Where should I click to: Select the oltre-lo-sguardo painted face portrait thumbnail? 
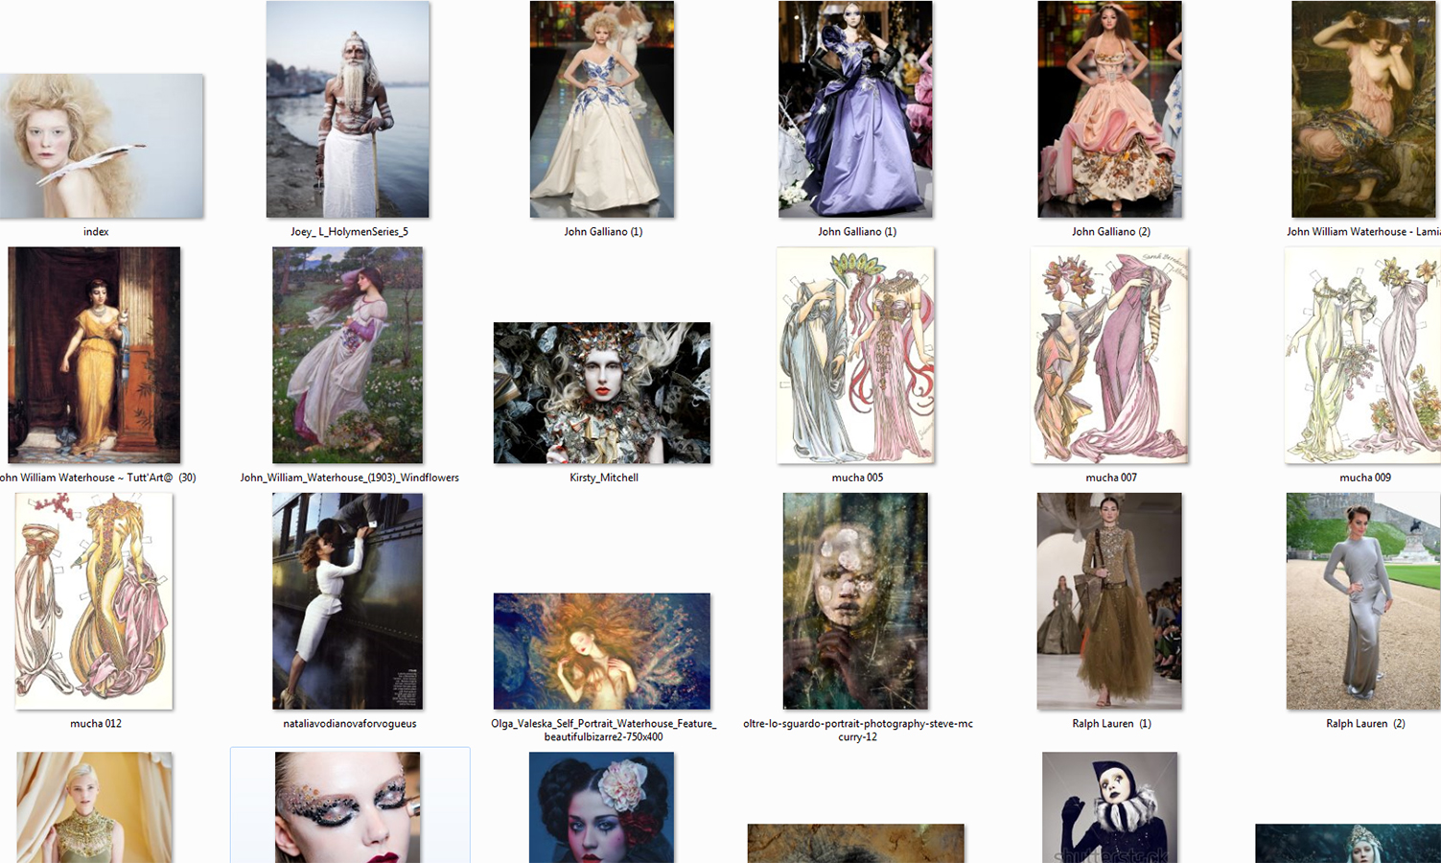pos(855,601)
